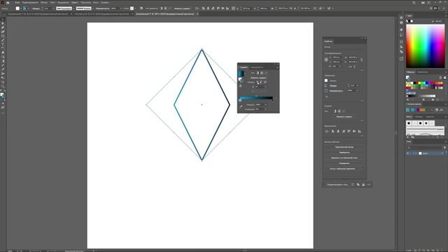Open more options in the contextual task bar
Image resolution: width=448 pixels, height=252 pixels.
369,185
